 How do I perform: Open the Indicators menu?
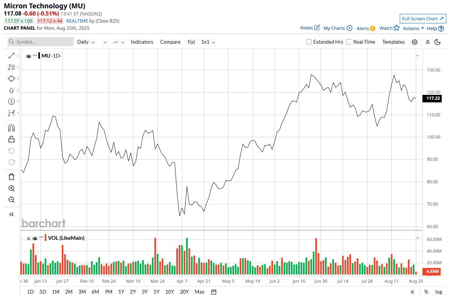tap(142, 42)
